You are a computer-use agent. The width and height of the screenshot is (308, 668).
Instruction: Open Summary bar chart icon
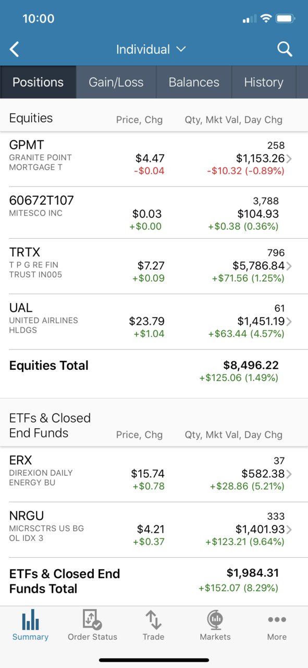[31, 619]
